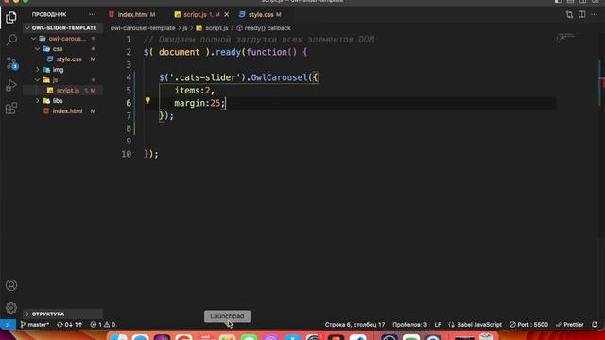Open the Explorer view in activity bar
This screenshot has width=605, height=340.
pyautogui.click(x=11, y=17)
